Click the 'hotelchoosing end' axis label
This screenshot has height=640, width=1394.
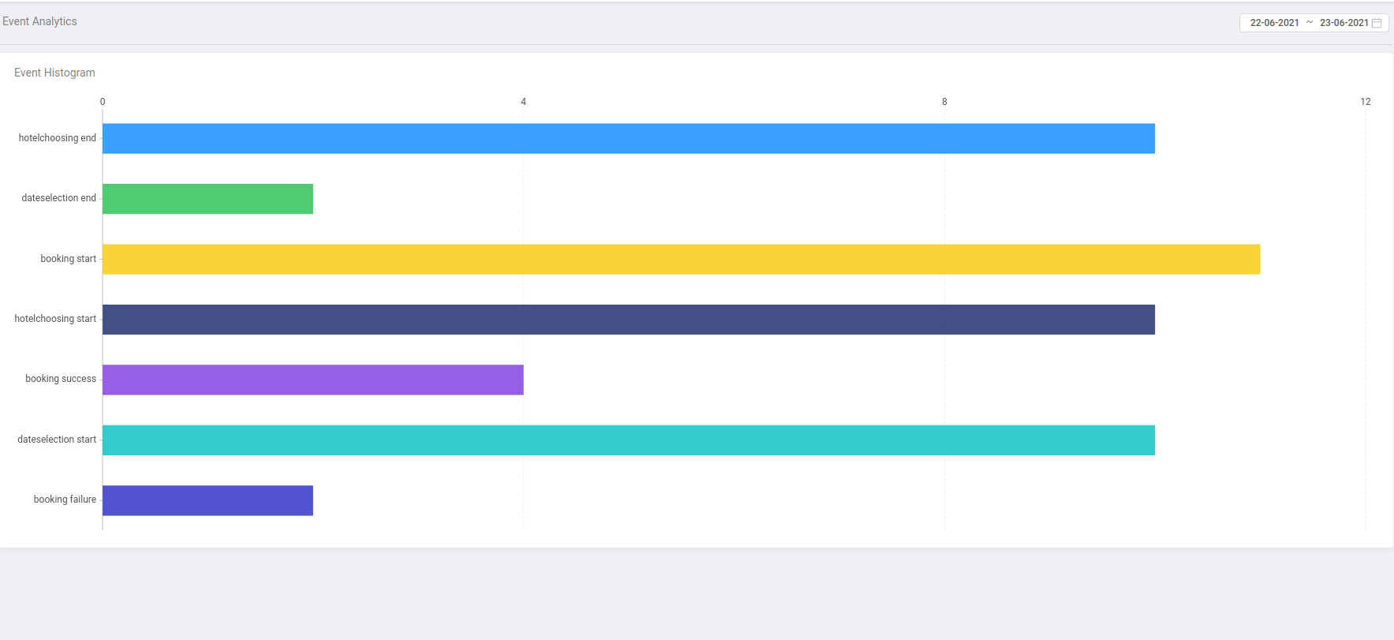(x=57, y=138)
